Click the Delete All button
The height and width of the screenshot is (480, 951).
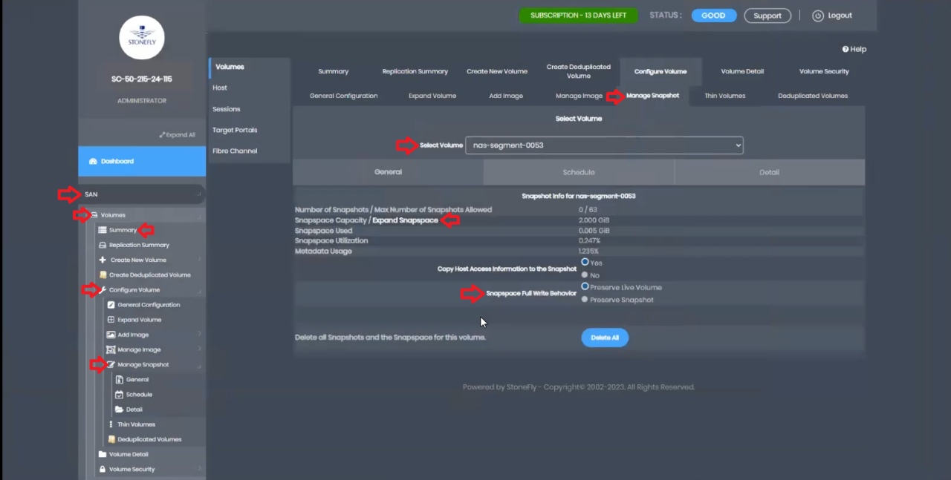tap(604, 338)
